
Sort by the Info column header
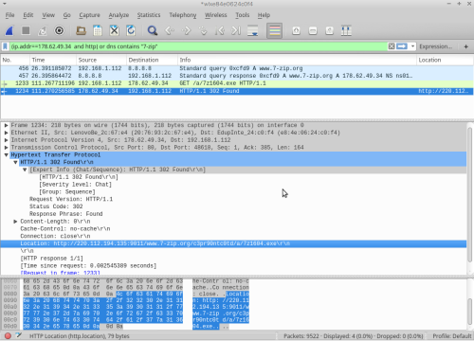point(297,60)
